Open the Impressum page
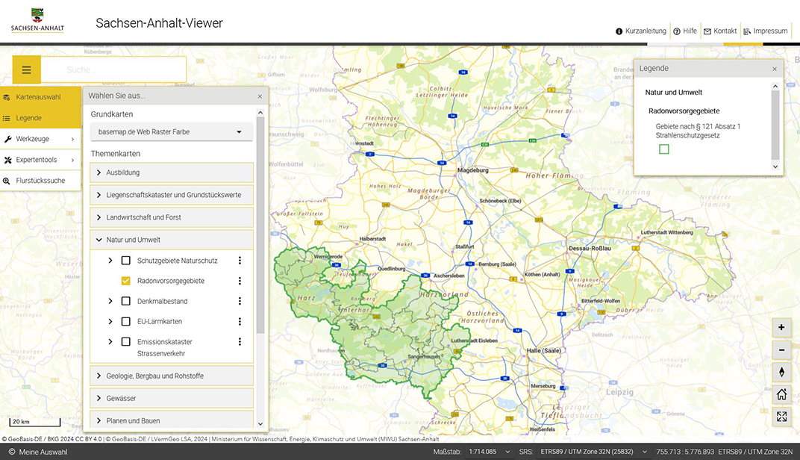 coord(766,31)
